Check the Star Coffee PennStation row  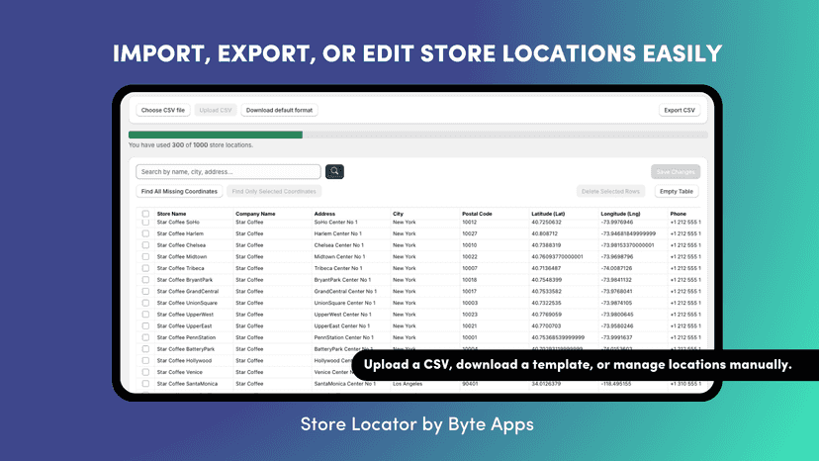pos(145,337)
